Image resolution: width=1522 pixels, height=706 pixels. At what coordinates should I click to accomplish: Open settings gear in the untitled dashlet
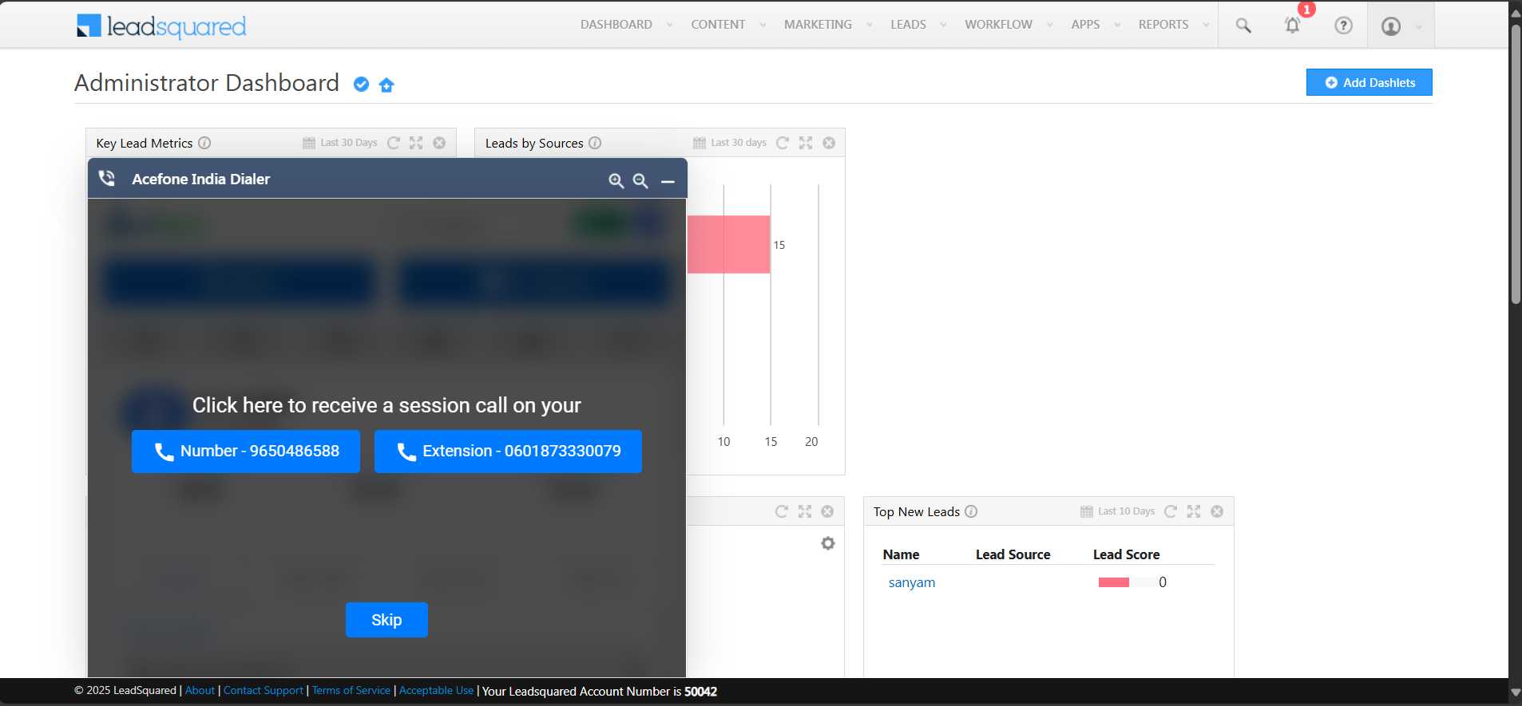click(x=828, y=543)
